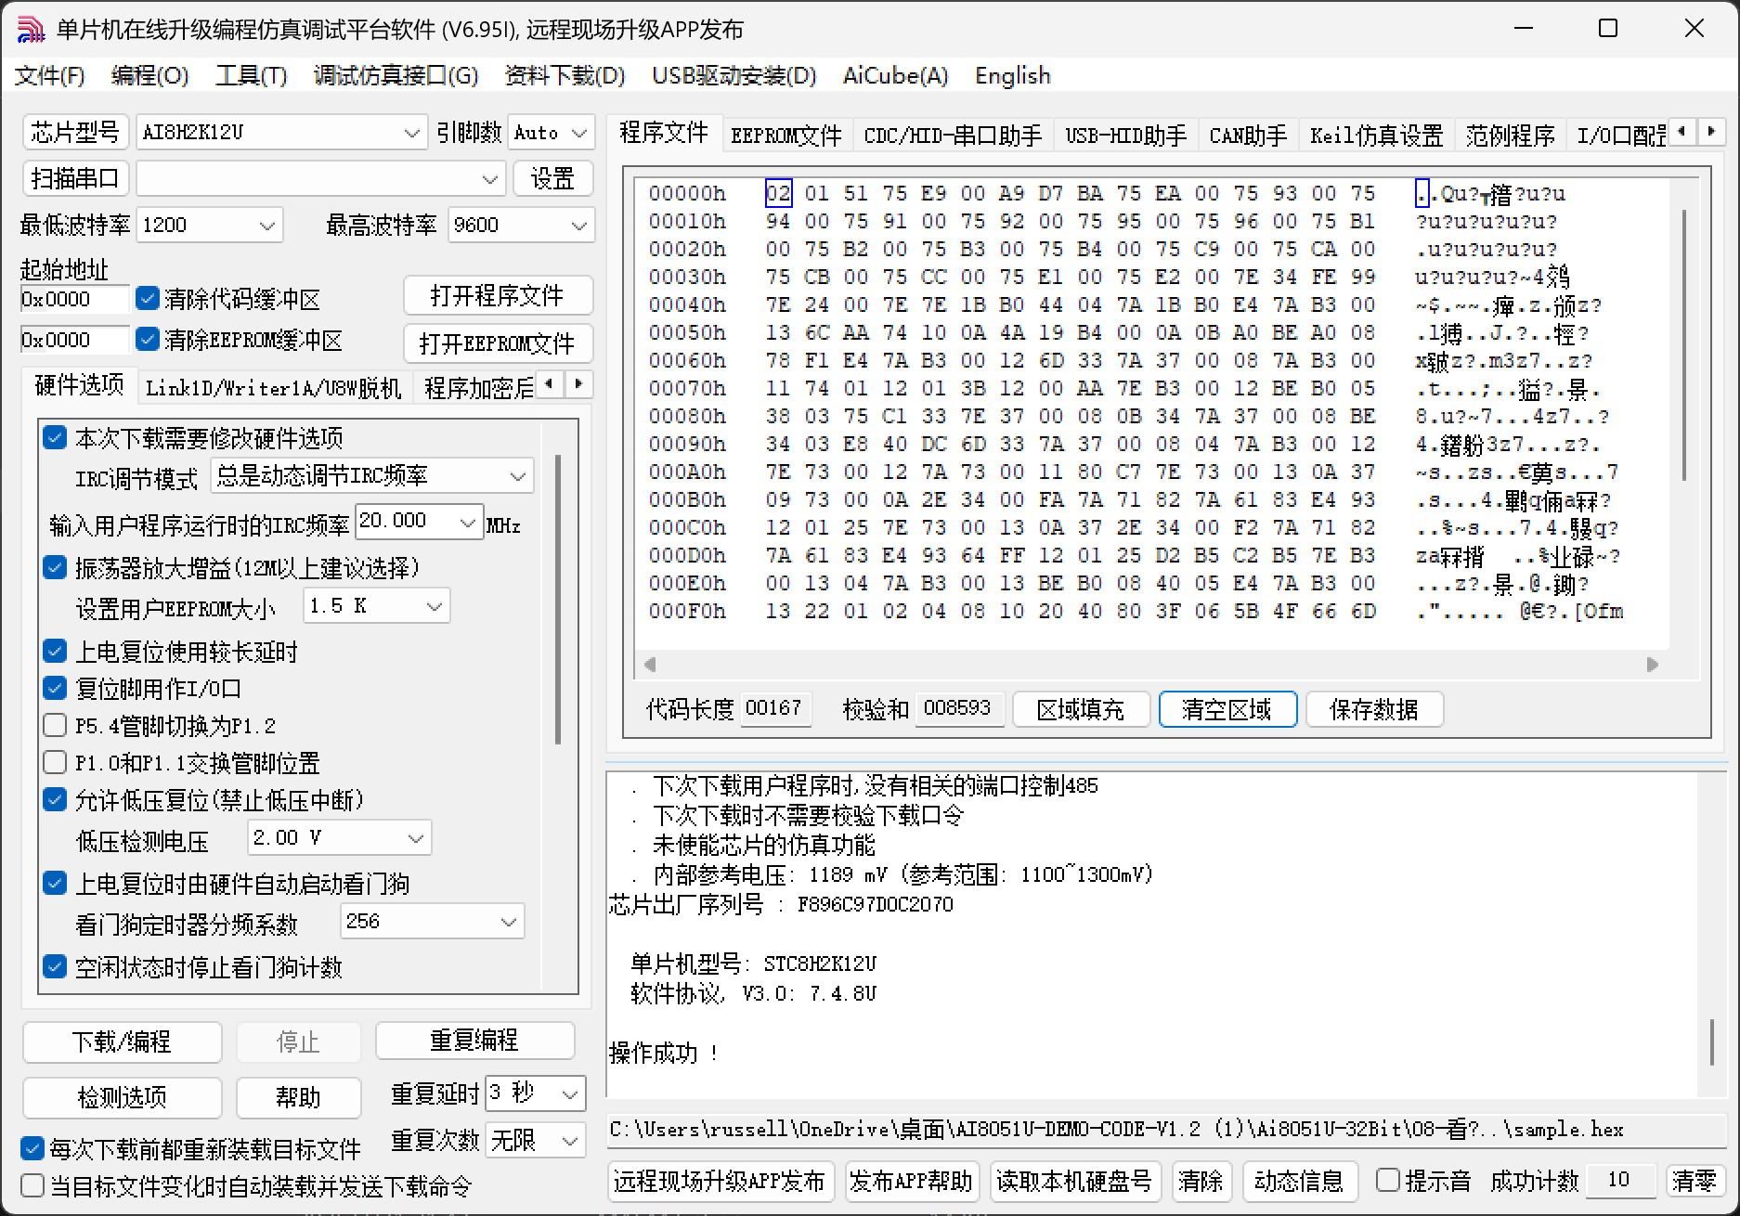The image size is (1740, 1216).
Task: Click 区域填充 button
Action: coord(1081,710)
